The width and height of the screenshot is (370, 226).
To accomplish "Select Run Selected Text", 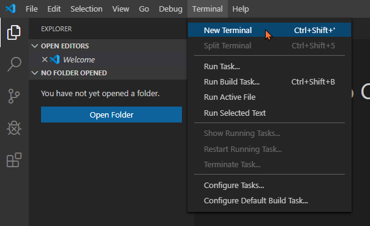I will tap(270, 113).
